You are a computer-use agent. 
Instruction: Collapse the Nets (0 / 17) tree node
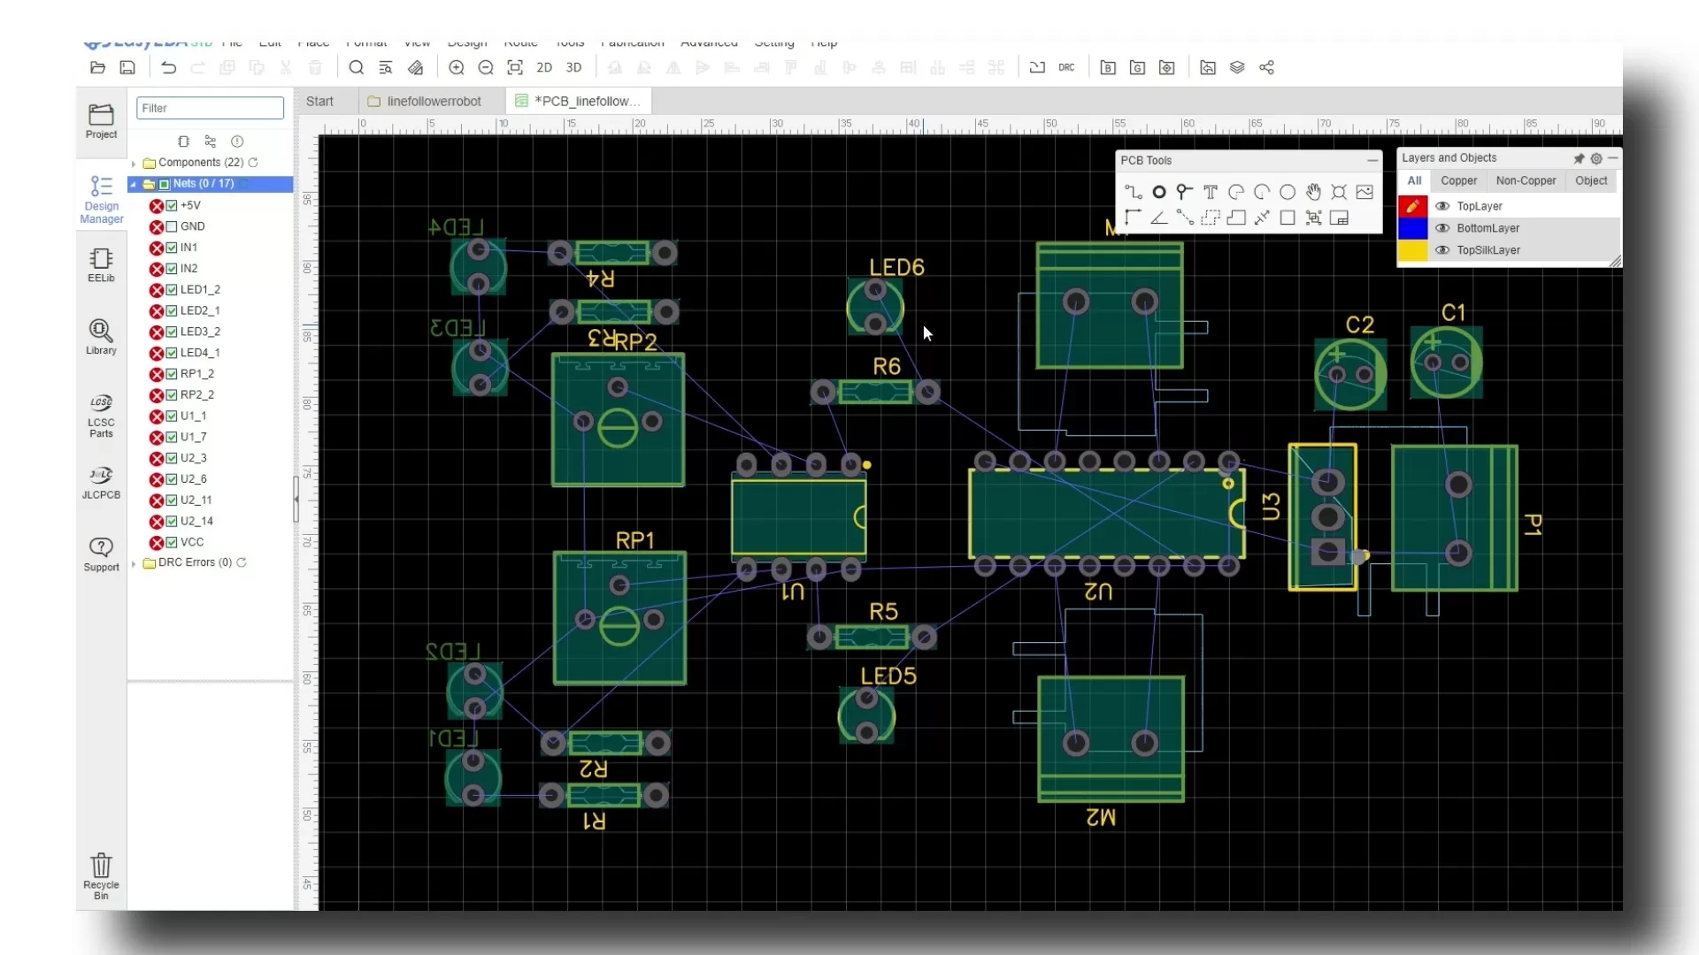pyautogui.click(x=134, y=185)
